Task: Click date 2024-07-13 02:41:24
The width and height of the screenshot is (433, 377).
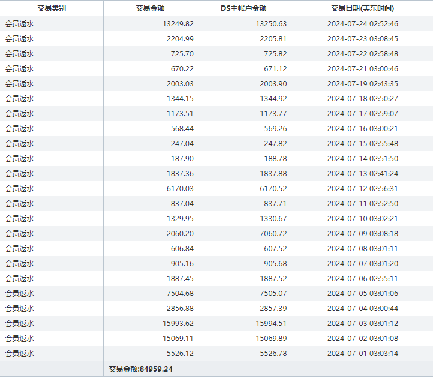Action: [x=363, y=174]
